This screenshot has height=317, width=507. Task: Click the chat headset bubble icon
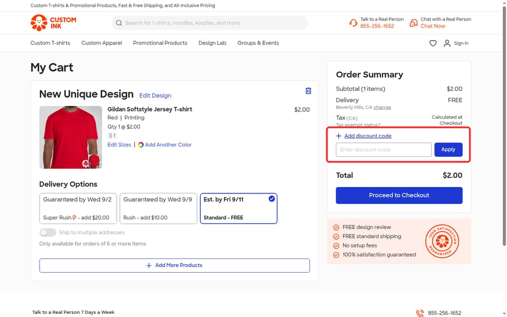[x=414, y=23]
